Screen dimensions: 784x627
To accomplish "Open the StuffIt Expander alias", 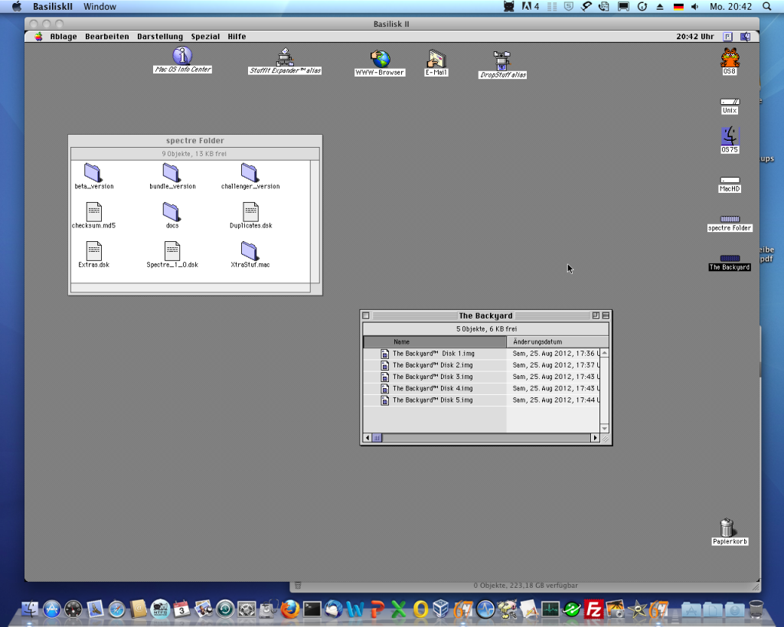I will 285,57.
